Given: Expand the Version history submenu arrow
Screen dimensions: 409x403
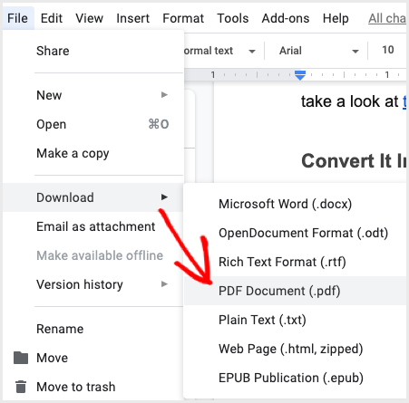Looking at the screenshot, I should click(x=164, y=284).
